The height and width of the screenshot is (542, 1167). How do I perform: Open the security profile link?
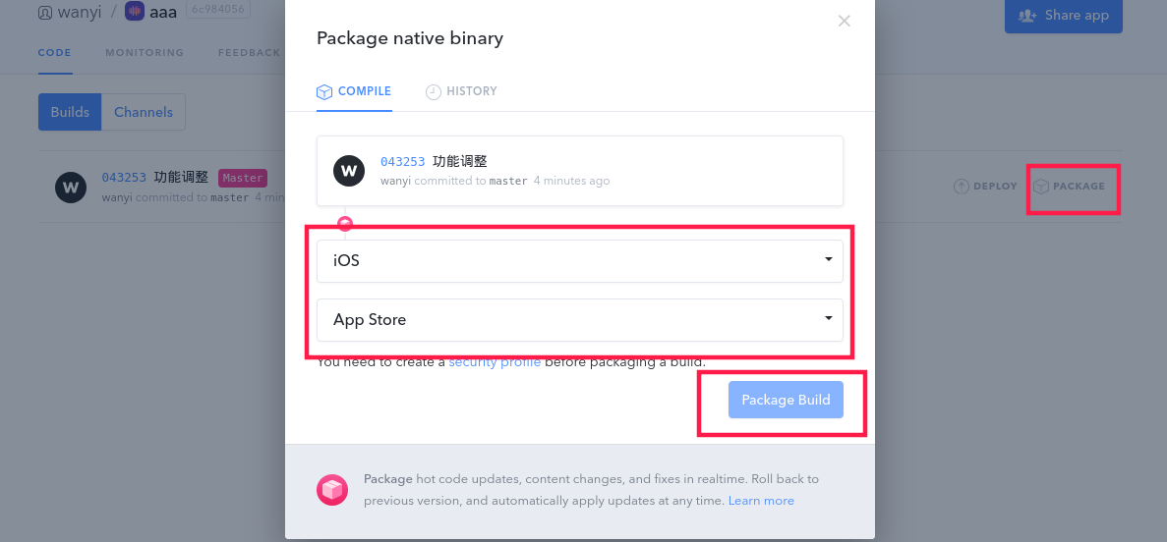click(495, 362)
